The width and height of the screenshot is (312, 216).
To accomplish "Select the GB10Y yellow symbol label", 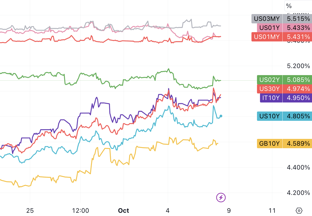I will pos(270,143).
